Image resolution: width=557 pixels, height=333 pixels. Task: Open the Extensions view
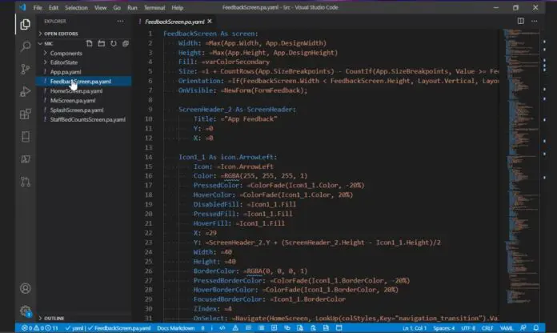(26, 114)
